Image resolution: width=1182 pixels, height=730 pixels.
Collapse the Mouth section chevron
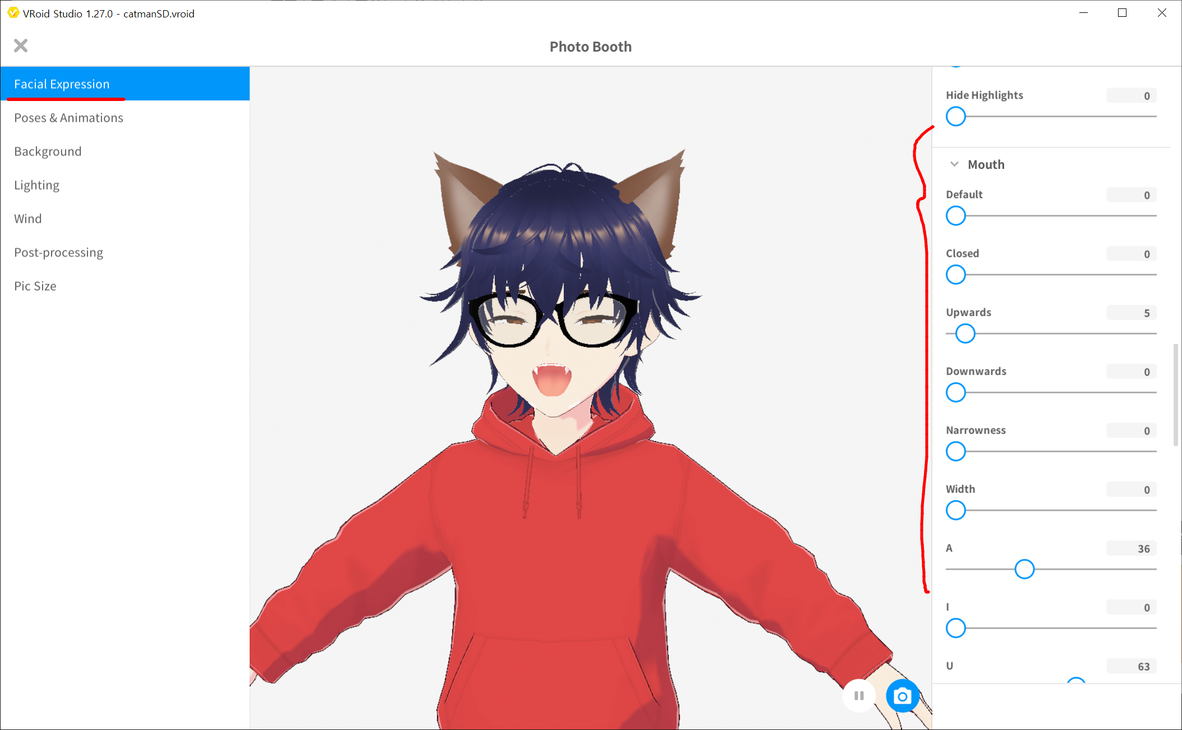[x=954, y=164]
